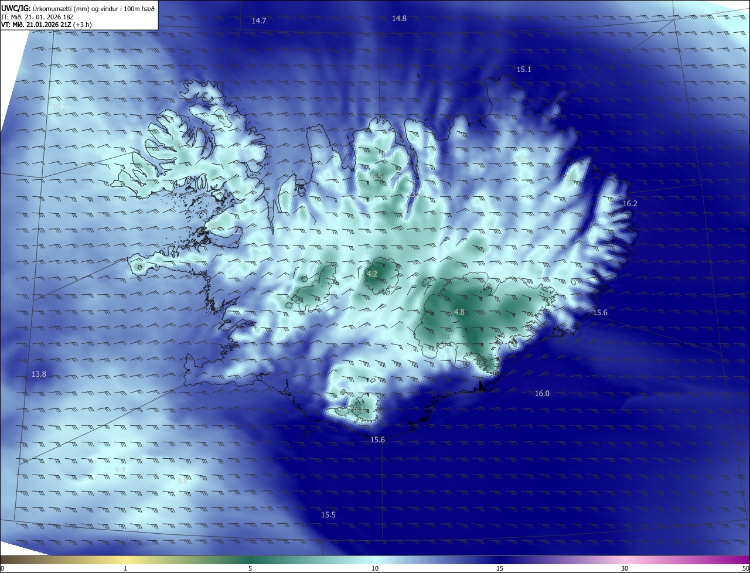Click the 4.8 value on Vatnajökull glacier

[x=459, y=312]
